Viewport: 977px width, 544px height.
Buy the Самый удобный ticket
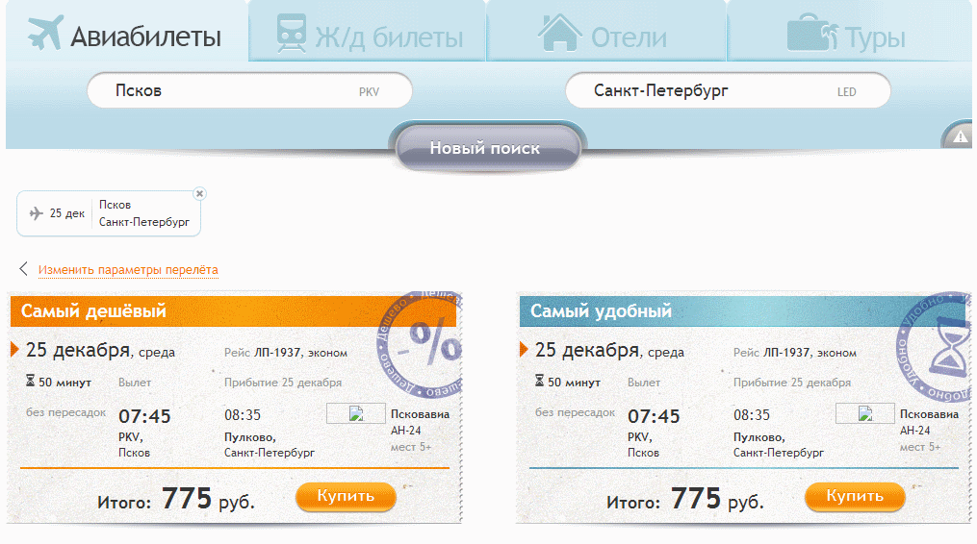click(855, 497)
